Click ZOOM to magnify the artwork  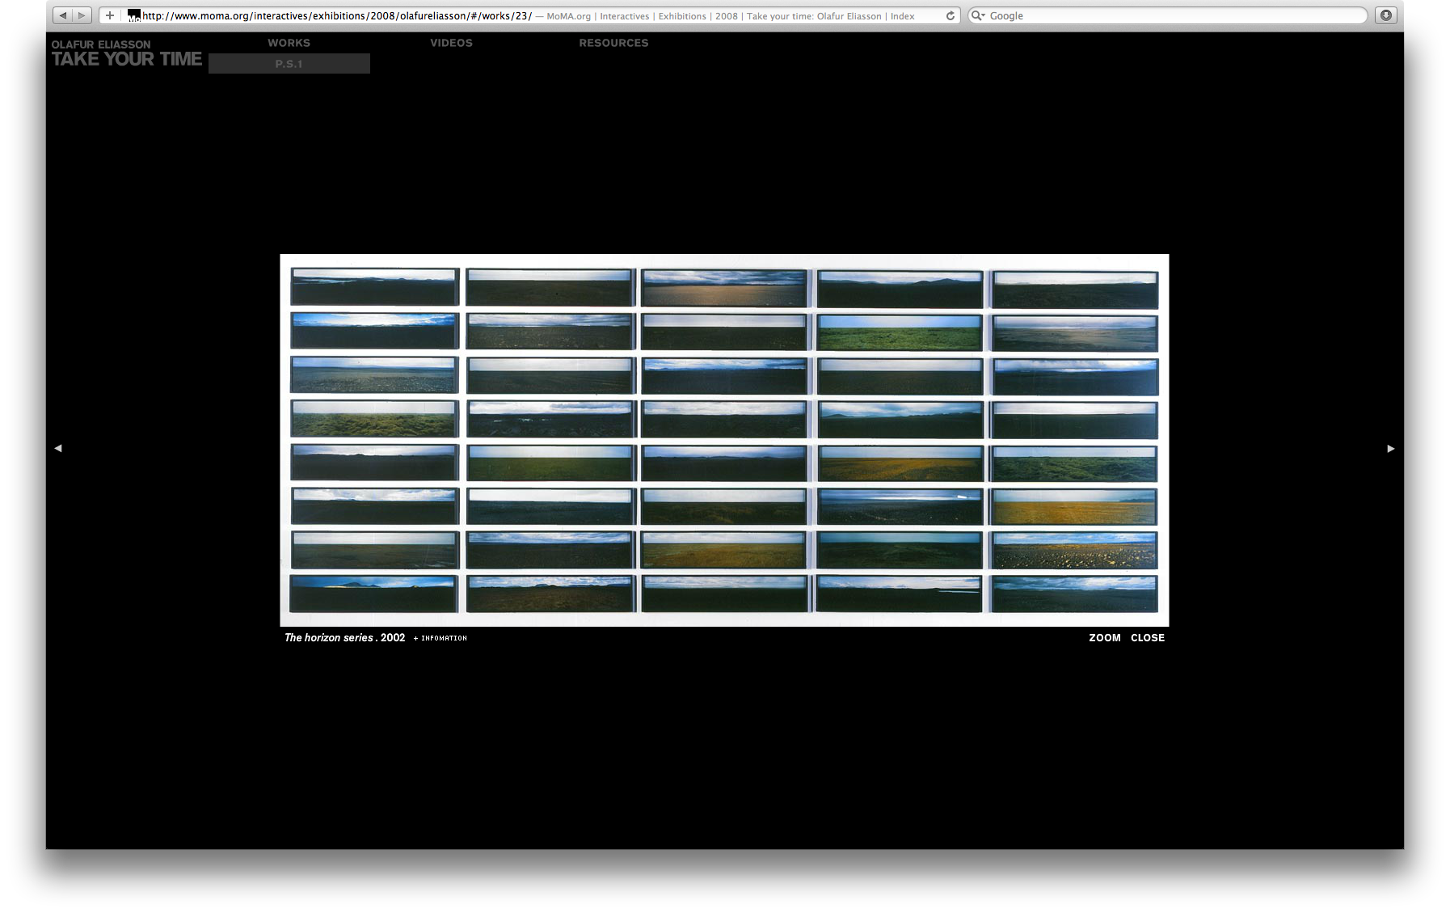click(1105, 638)
